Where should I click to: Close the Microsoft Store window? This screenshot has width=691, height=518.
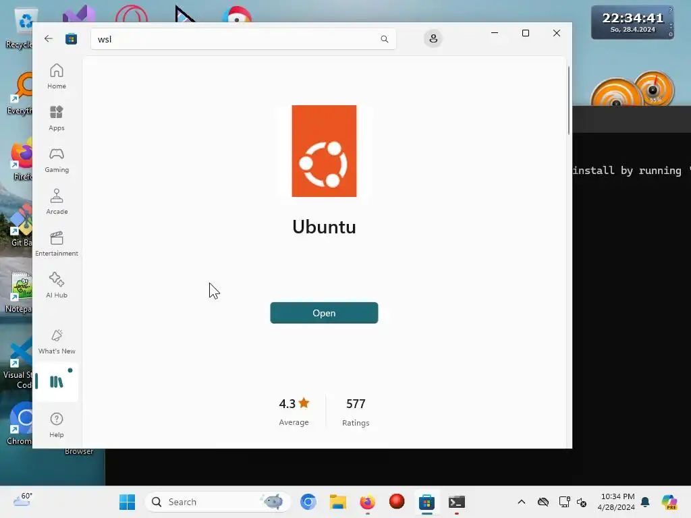coord(557,33)
